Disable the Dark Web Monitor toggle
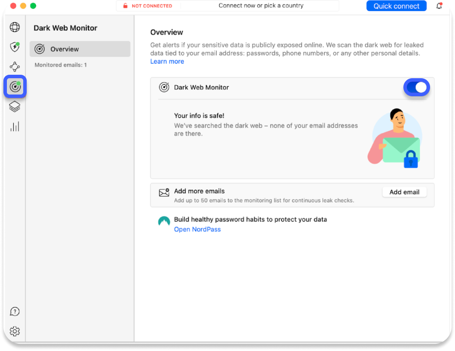The width and height of the screenshot is (455, 351). pos(416,87)
